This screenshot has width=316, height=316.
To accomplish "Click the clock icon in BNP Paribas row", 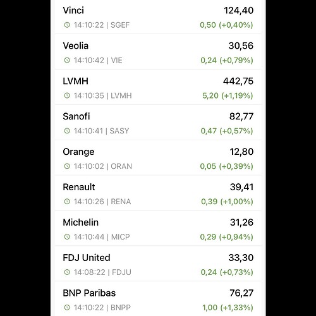I will [67, 307].
